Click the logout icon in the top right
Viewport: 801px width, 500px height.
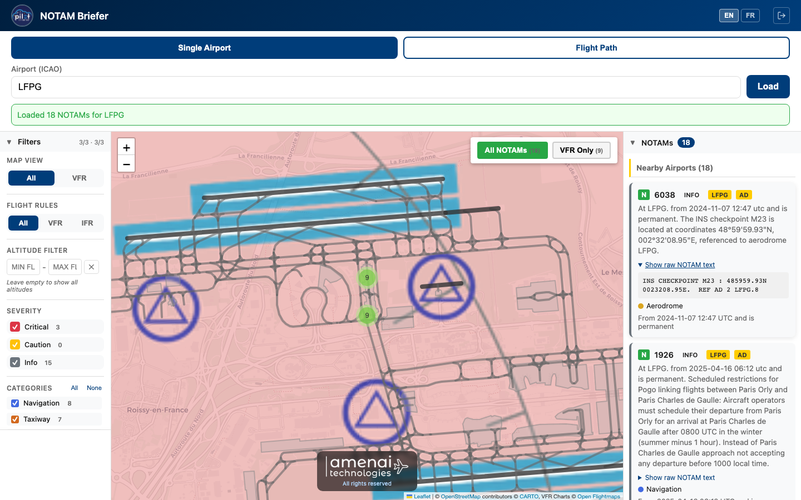point(781,15)
